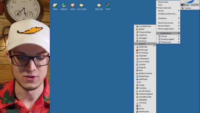Expand the Demos submenu arrow
200x113 pixels.
[x=179, y=36]
